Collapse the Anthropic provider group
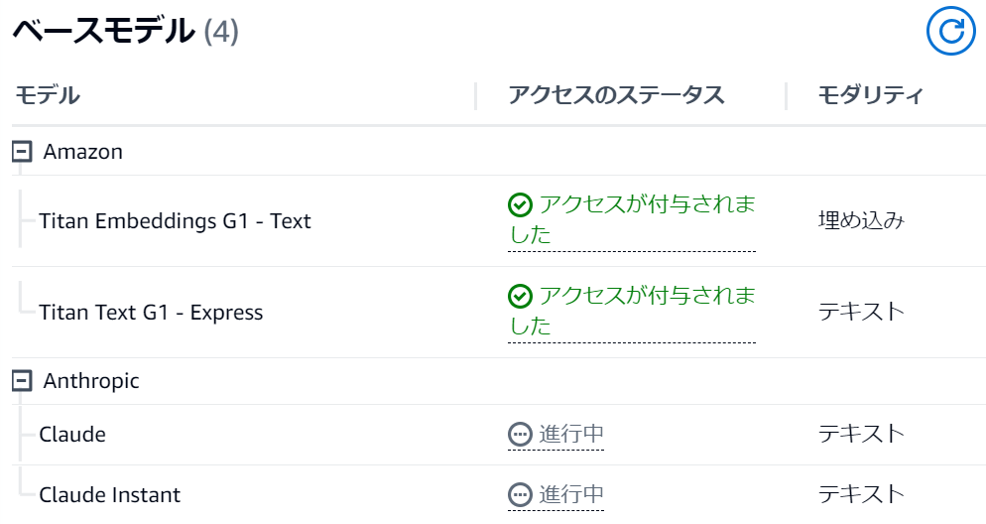 22,380
